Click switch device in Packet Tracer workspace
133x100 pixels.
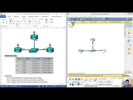tap(93, 51)
